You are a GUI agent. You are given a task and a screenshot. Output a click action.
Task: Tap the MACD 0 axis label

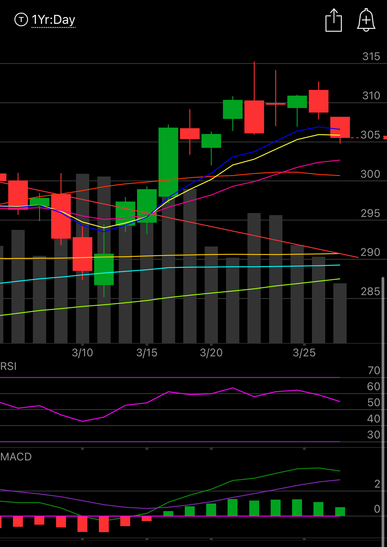tap(377, 509)
